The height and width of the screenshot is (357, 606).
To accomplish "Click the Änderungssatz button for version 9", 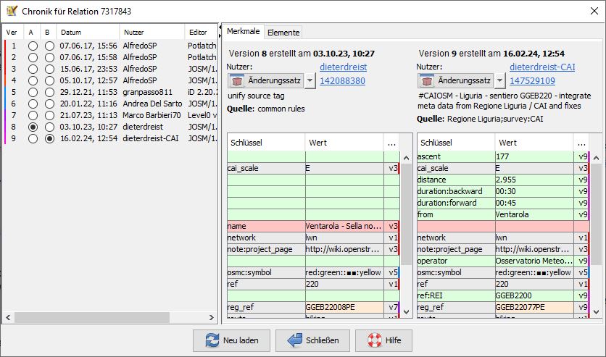I will [x=456, y=80].
